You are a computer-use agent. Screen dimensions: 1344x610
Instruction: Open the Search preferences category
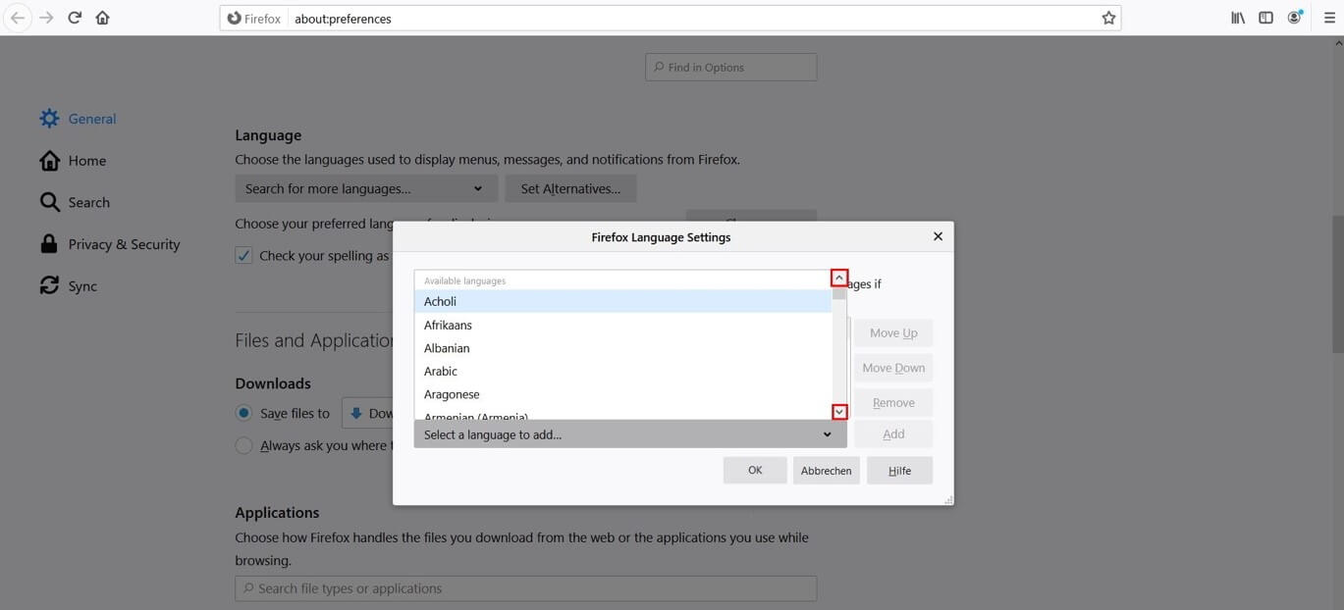75,202
